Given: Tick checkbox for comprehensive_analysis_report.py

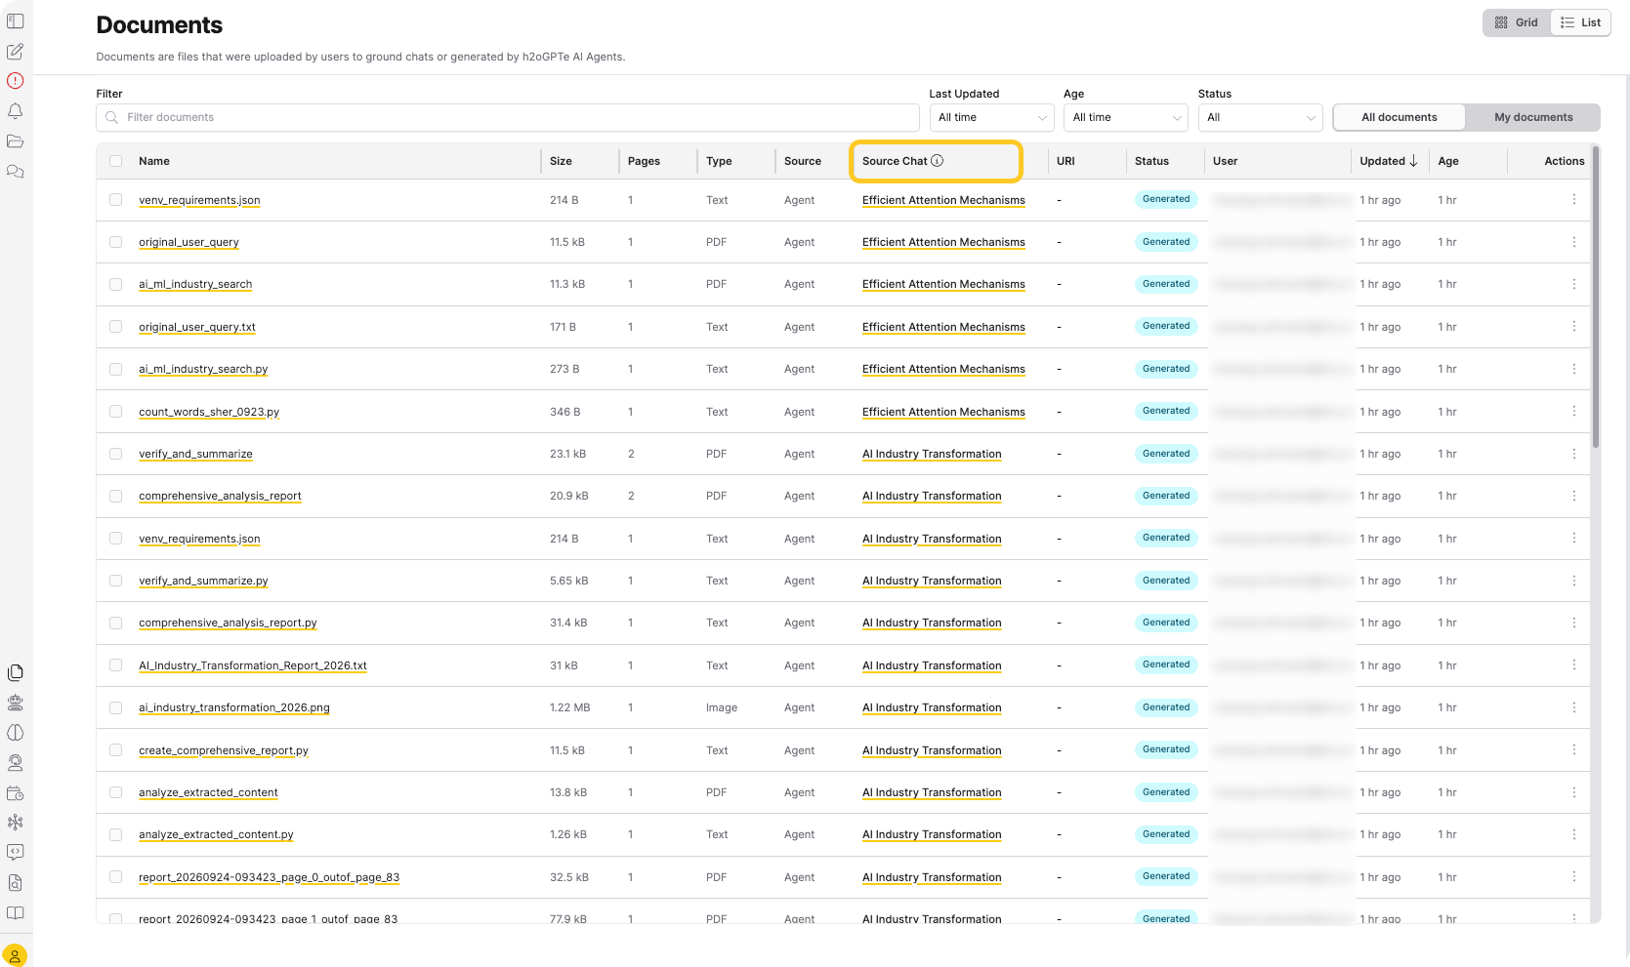Looking at the screenshot, I should 116,623.
